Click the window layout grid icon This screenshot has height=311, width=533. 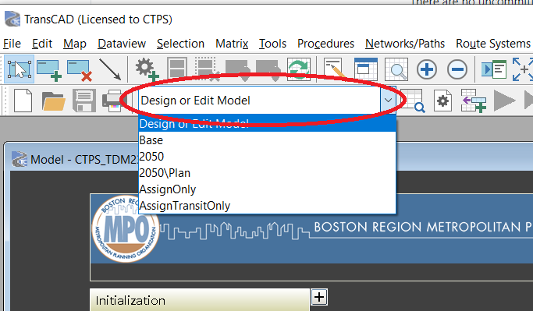366,69
